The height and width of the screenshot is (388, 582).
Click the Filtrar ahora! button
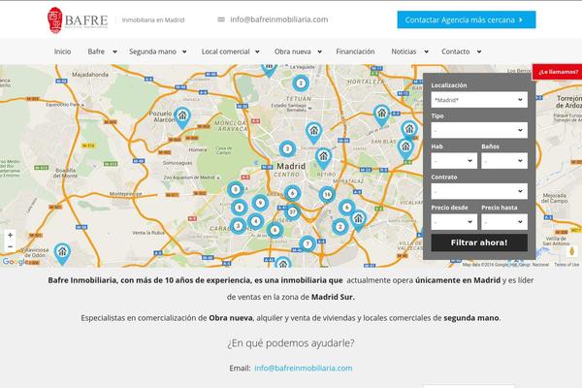pyautogui.click(x=479, y=242)
